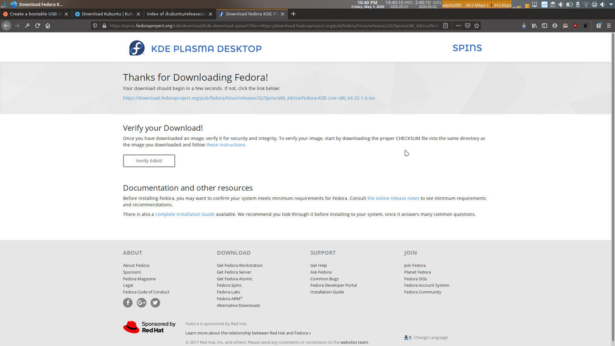Open Common Bugs link
Image resolution: width=615 pixels, height=346 pixels.
(325, 279)
